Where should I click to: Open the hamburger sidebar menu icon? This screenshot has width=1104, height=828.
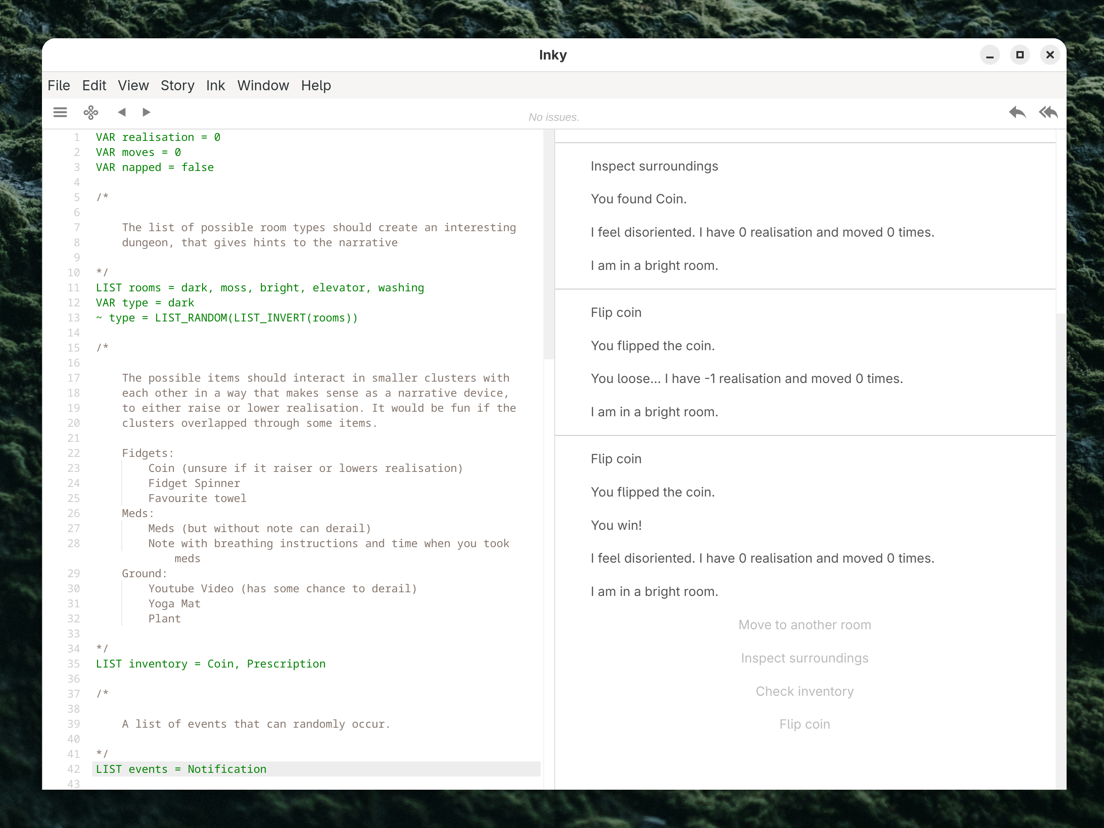[x=60, y=112]
